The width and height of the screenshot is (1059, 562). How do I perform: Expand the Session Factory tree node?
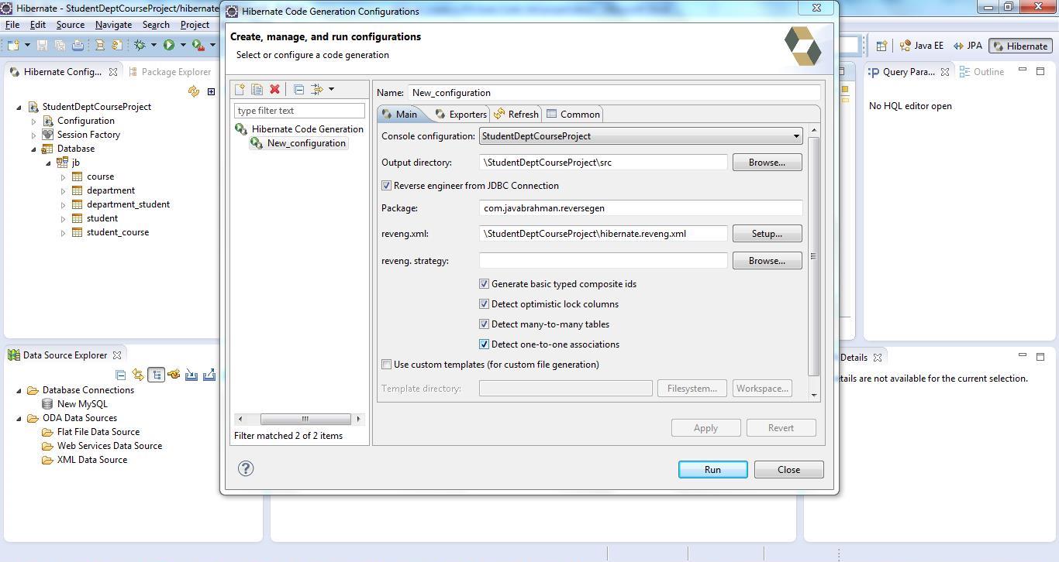pos(33,135)
